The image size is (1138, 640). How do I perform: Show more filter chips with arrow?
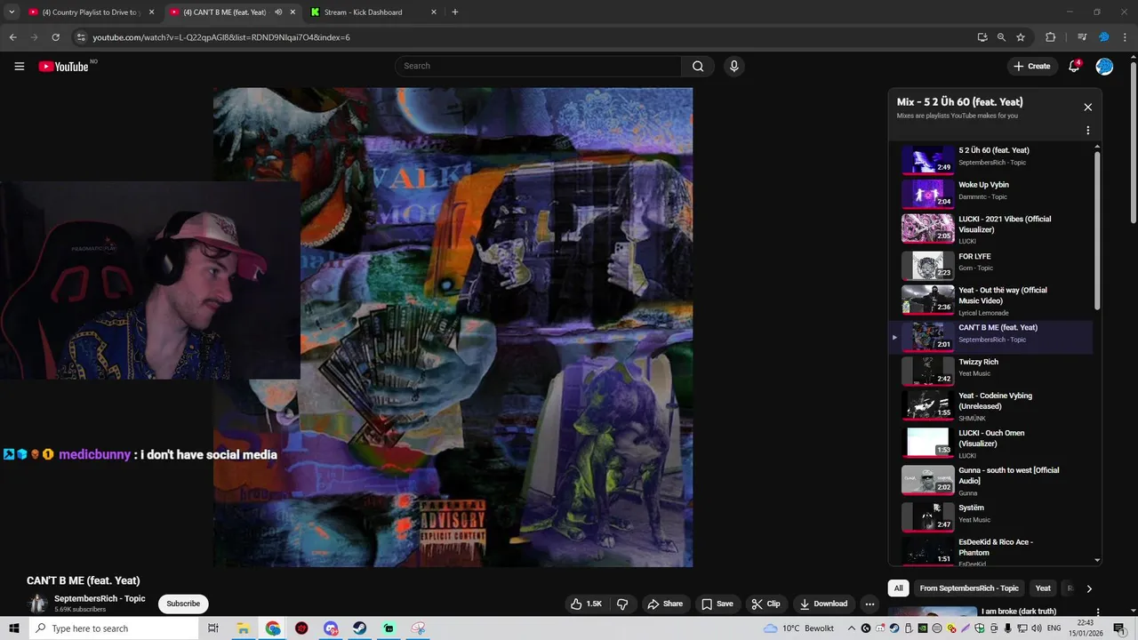pyautogui.click(x=1089, y=588)
